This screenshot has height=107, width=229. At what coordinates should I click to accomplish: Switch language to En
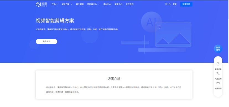click(x=170, y=4)
